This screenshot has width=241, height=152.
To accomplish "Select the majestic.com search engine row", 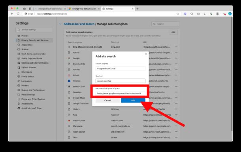I will tap(122, 120).
